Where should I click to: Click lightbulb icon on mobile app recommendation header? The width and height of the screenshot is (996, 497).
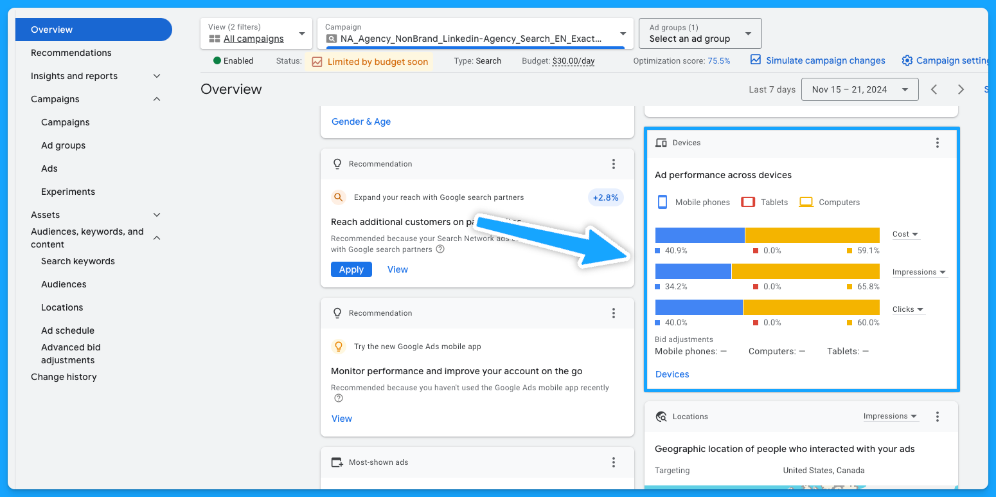[x=337, y=313]
